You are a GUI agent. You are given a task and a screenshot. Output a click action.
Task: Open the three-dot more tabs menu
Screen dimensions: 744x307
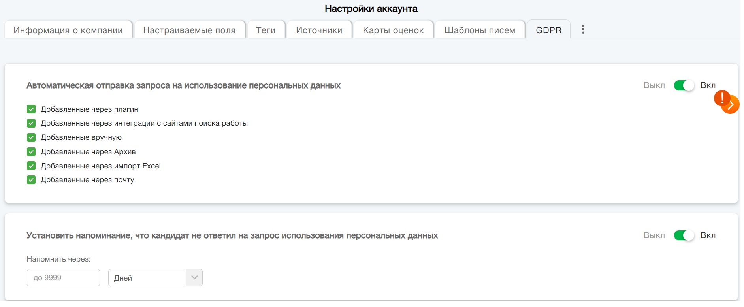pos(583,30)
